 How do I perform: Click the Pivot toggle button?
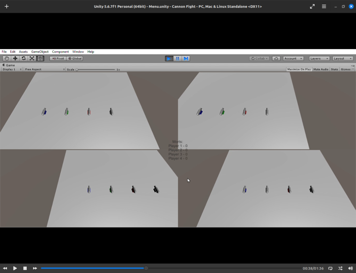pos(58,59)
